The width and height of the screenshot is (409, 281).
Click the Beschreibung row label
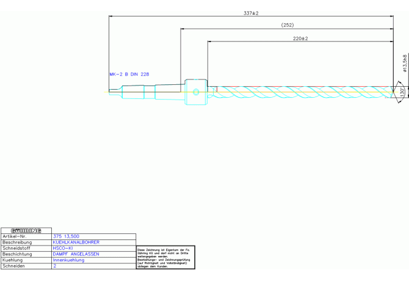pos(17,242)
